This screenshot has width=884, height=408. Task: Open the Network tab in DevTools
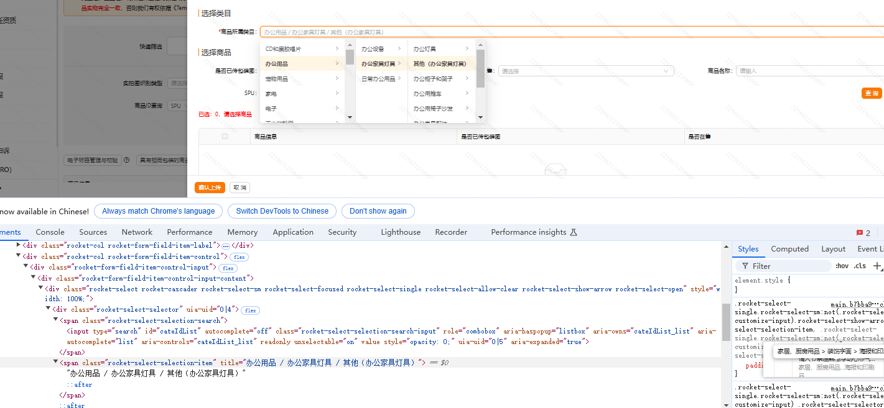click(137, 232)
